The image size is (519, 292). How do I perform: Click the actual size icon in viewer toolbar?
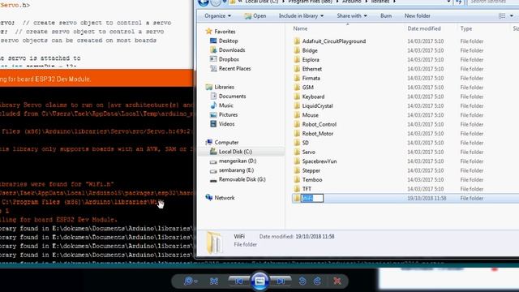click(214, 281)
